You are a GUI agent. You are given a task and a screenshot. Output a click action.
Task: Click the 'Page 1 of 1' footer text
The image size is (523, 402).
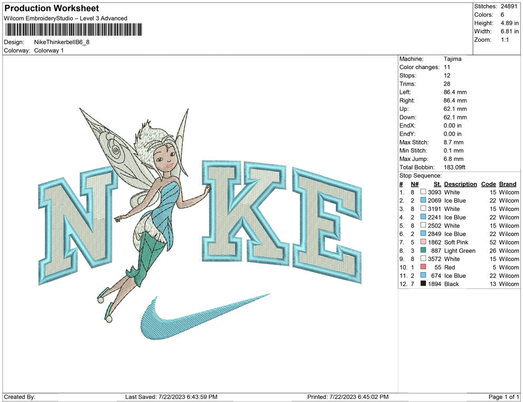point(503,397)
